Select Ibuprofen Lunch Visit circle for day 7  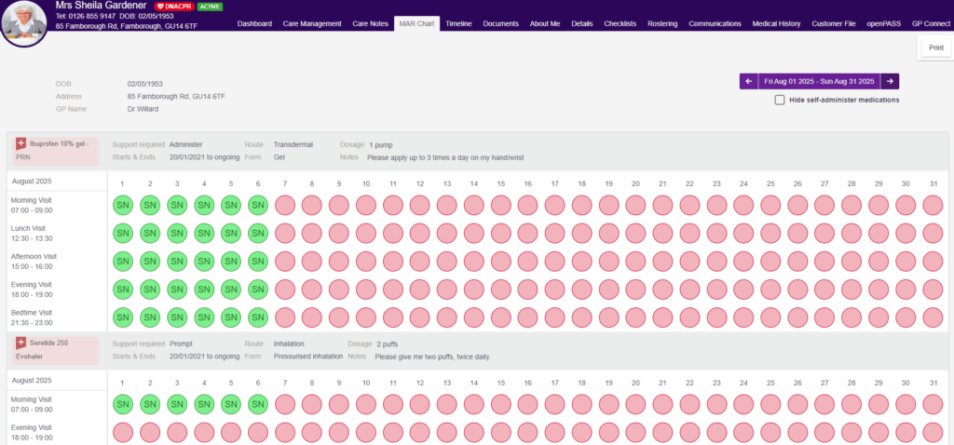click(285, 233)
